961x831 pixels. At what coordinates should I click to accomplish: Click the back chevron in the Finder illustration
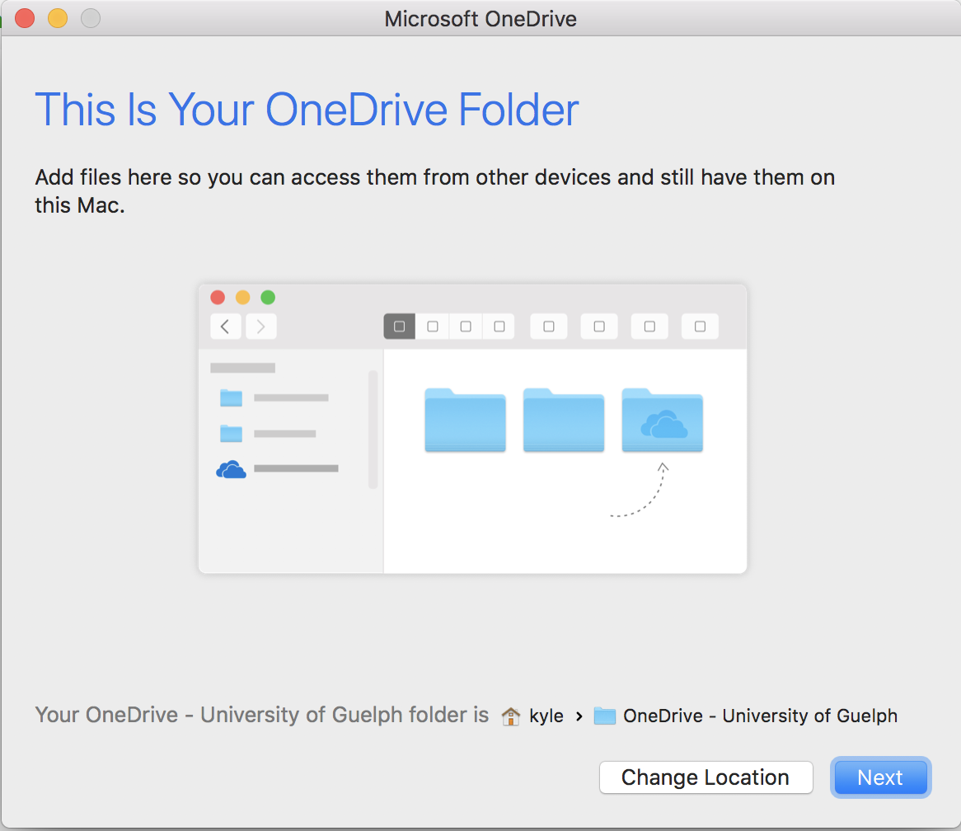[225, 326]
